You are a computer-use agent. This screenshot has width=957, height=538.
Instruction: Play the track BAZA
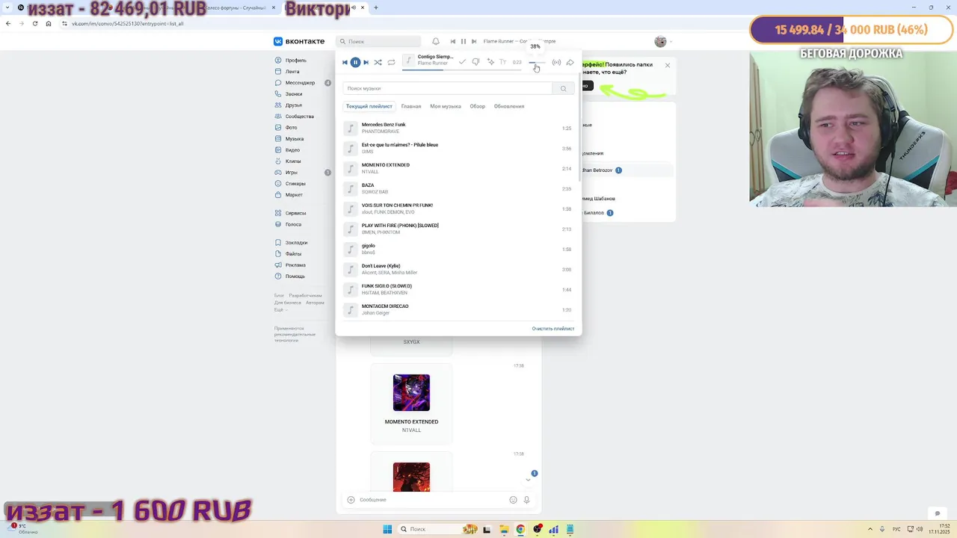pos(458,188)
